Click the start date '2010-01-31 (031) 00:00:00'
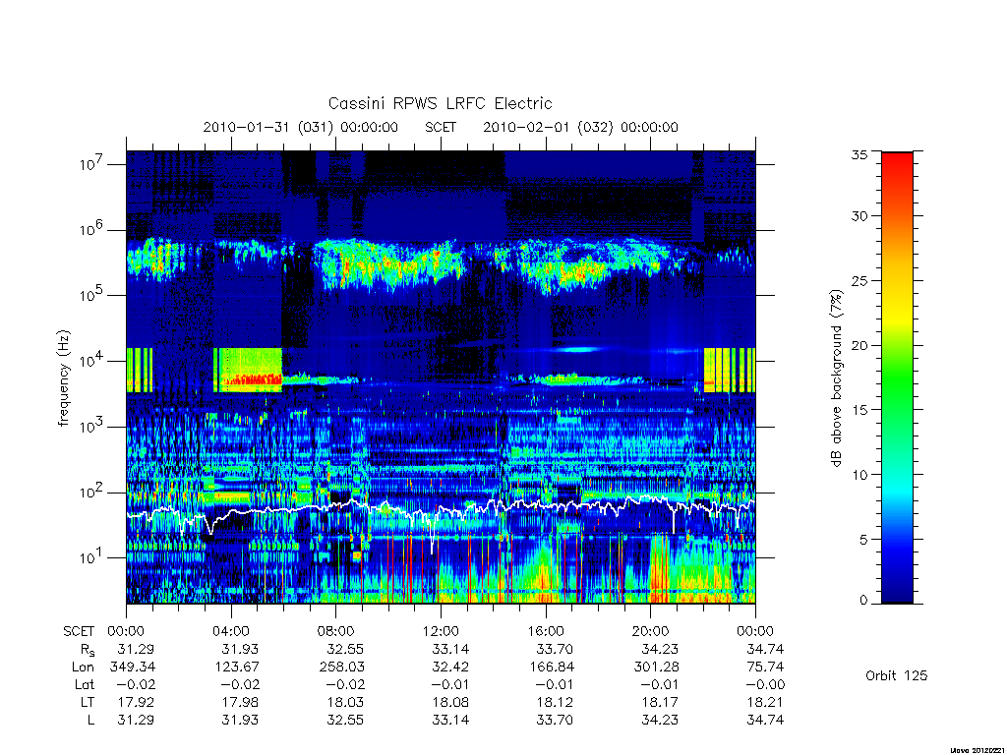 pos(301,127)
